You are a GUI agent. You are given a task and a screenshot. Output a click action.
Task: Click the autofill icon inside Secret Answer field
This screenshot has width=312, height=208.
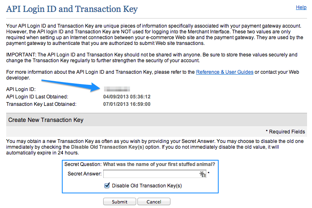pyautogui.click(x=202, y=174)
